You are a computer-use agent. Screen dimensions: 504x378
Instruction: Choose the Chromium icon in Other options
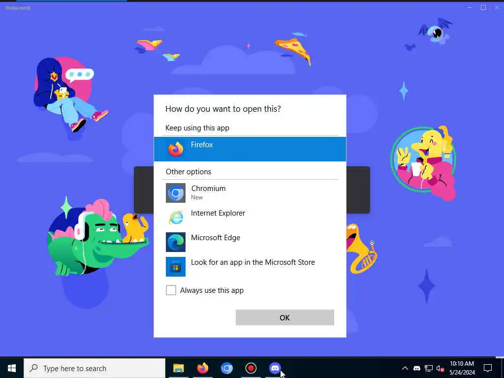point(176,193)
